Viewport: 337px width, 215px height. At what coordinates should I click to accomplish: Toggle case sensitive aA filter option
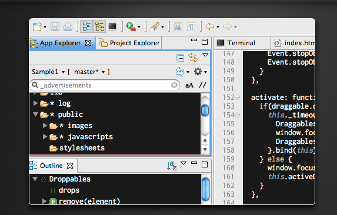[x=189, y=85]
